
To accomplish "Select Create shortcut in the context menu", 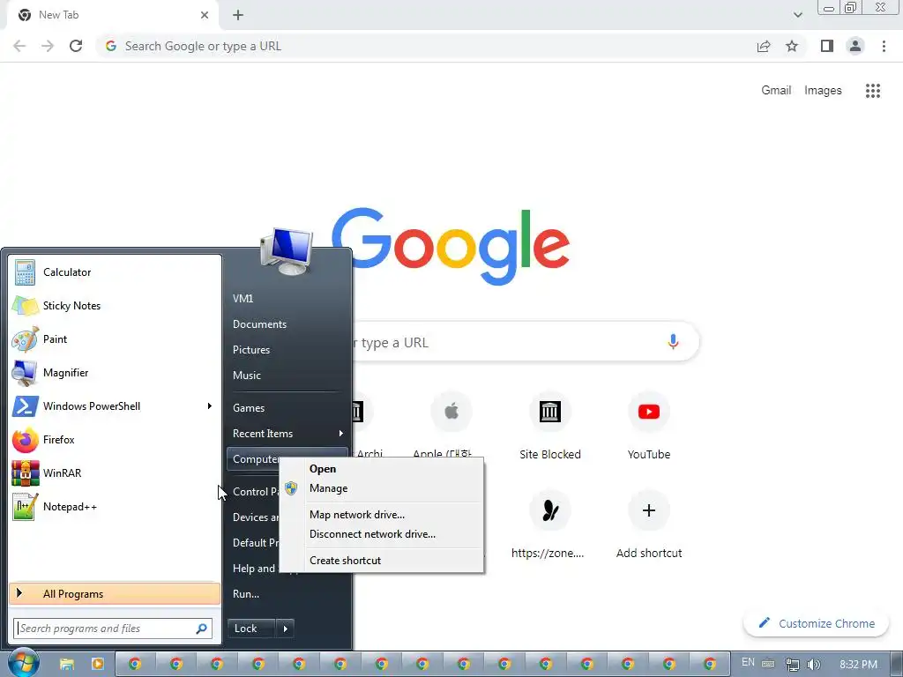I will [x=381, y=561].
